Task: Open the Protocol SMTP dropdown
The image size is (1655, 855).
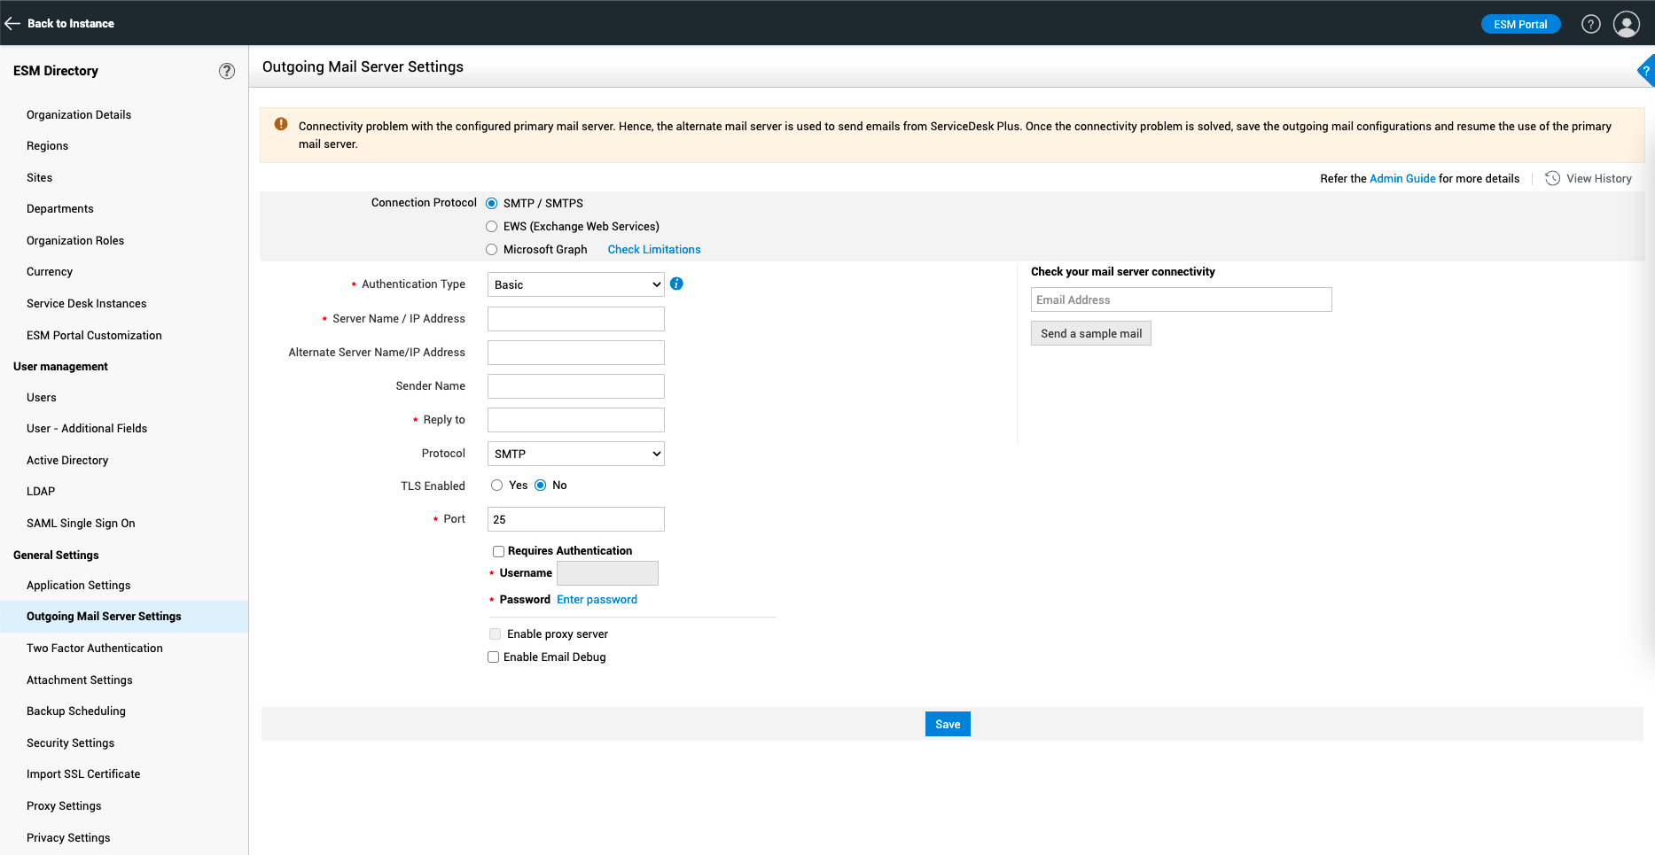Action: click(576, 454)
